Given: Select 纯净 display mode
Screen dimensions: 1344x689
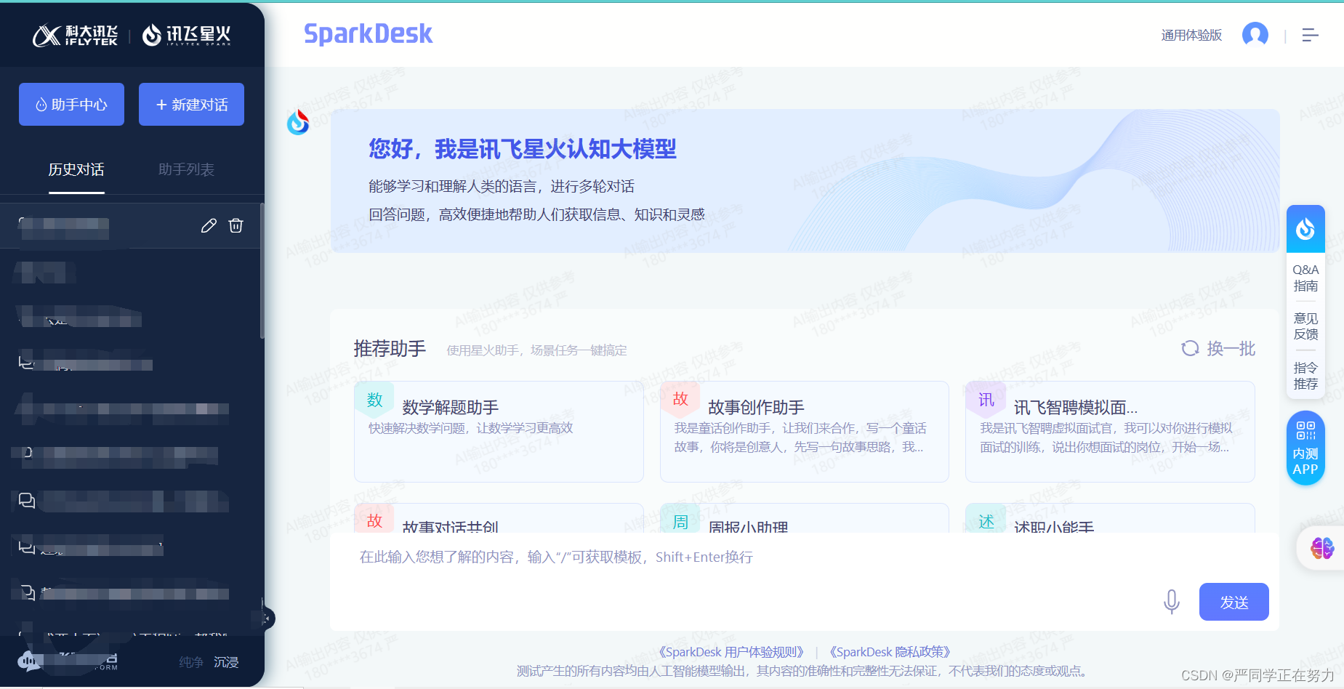Looking at the screenshot, I should click(x=191, y=662).
